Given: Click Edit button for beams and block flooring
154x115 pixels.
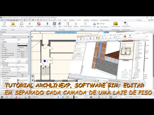Looking at the screenshot, I should pyautogui.click(x=22, y=76).
